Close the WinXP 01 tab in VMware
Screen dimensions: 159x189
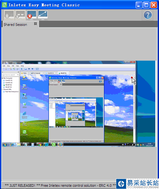68,73
